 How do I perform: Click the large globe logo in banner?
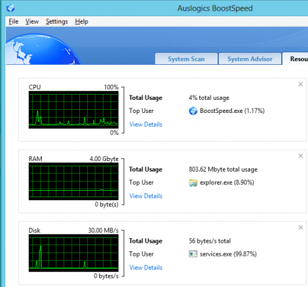click(x=42, y=49)
